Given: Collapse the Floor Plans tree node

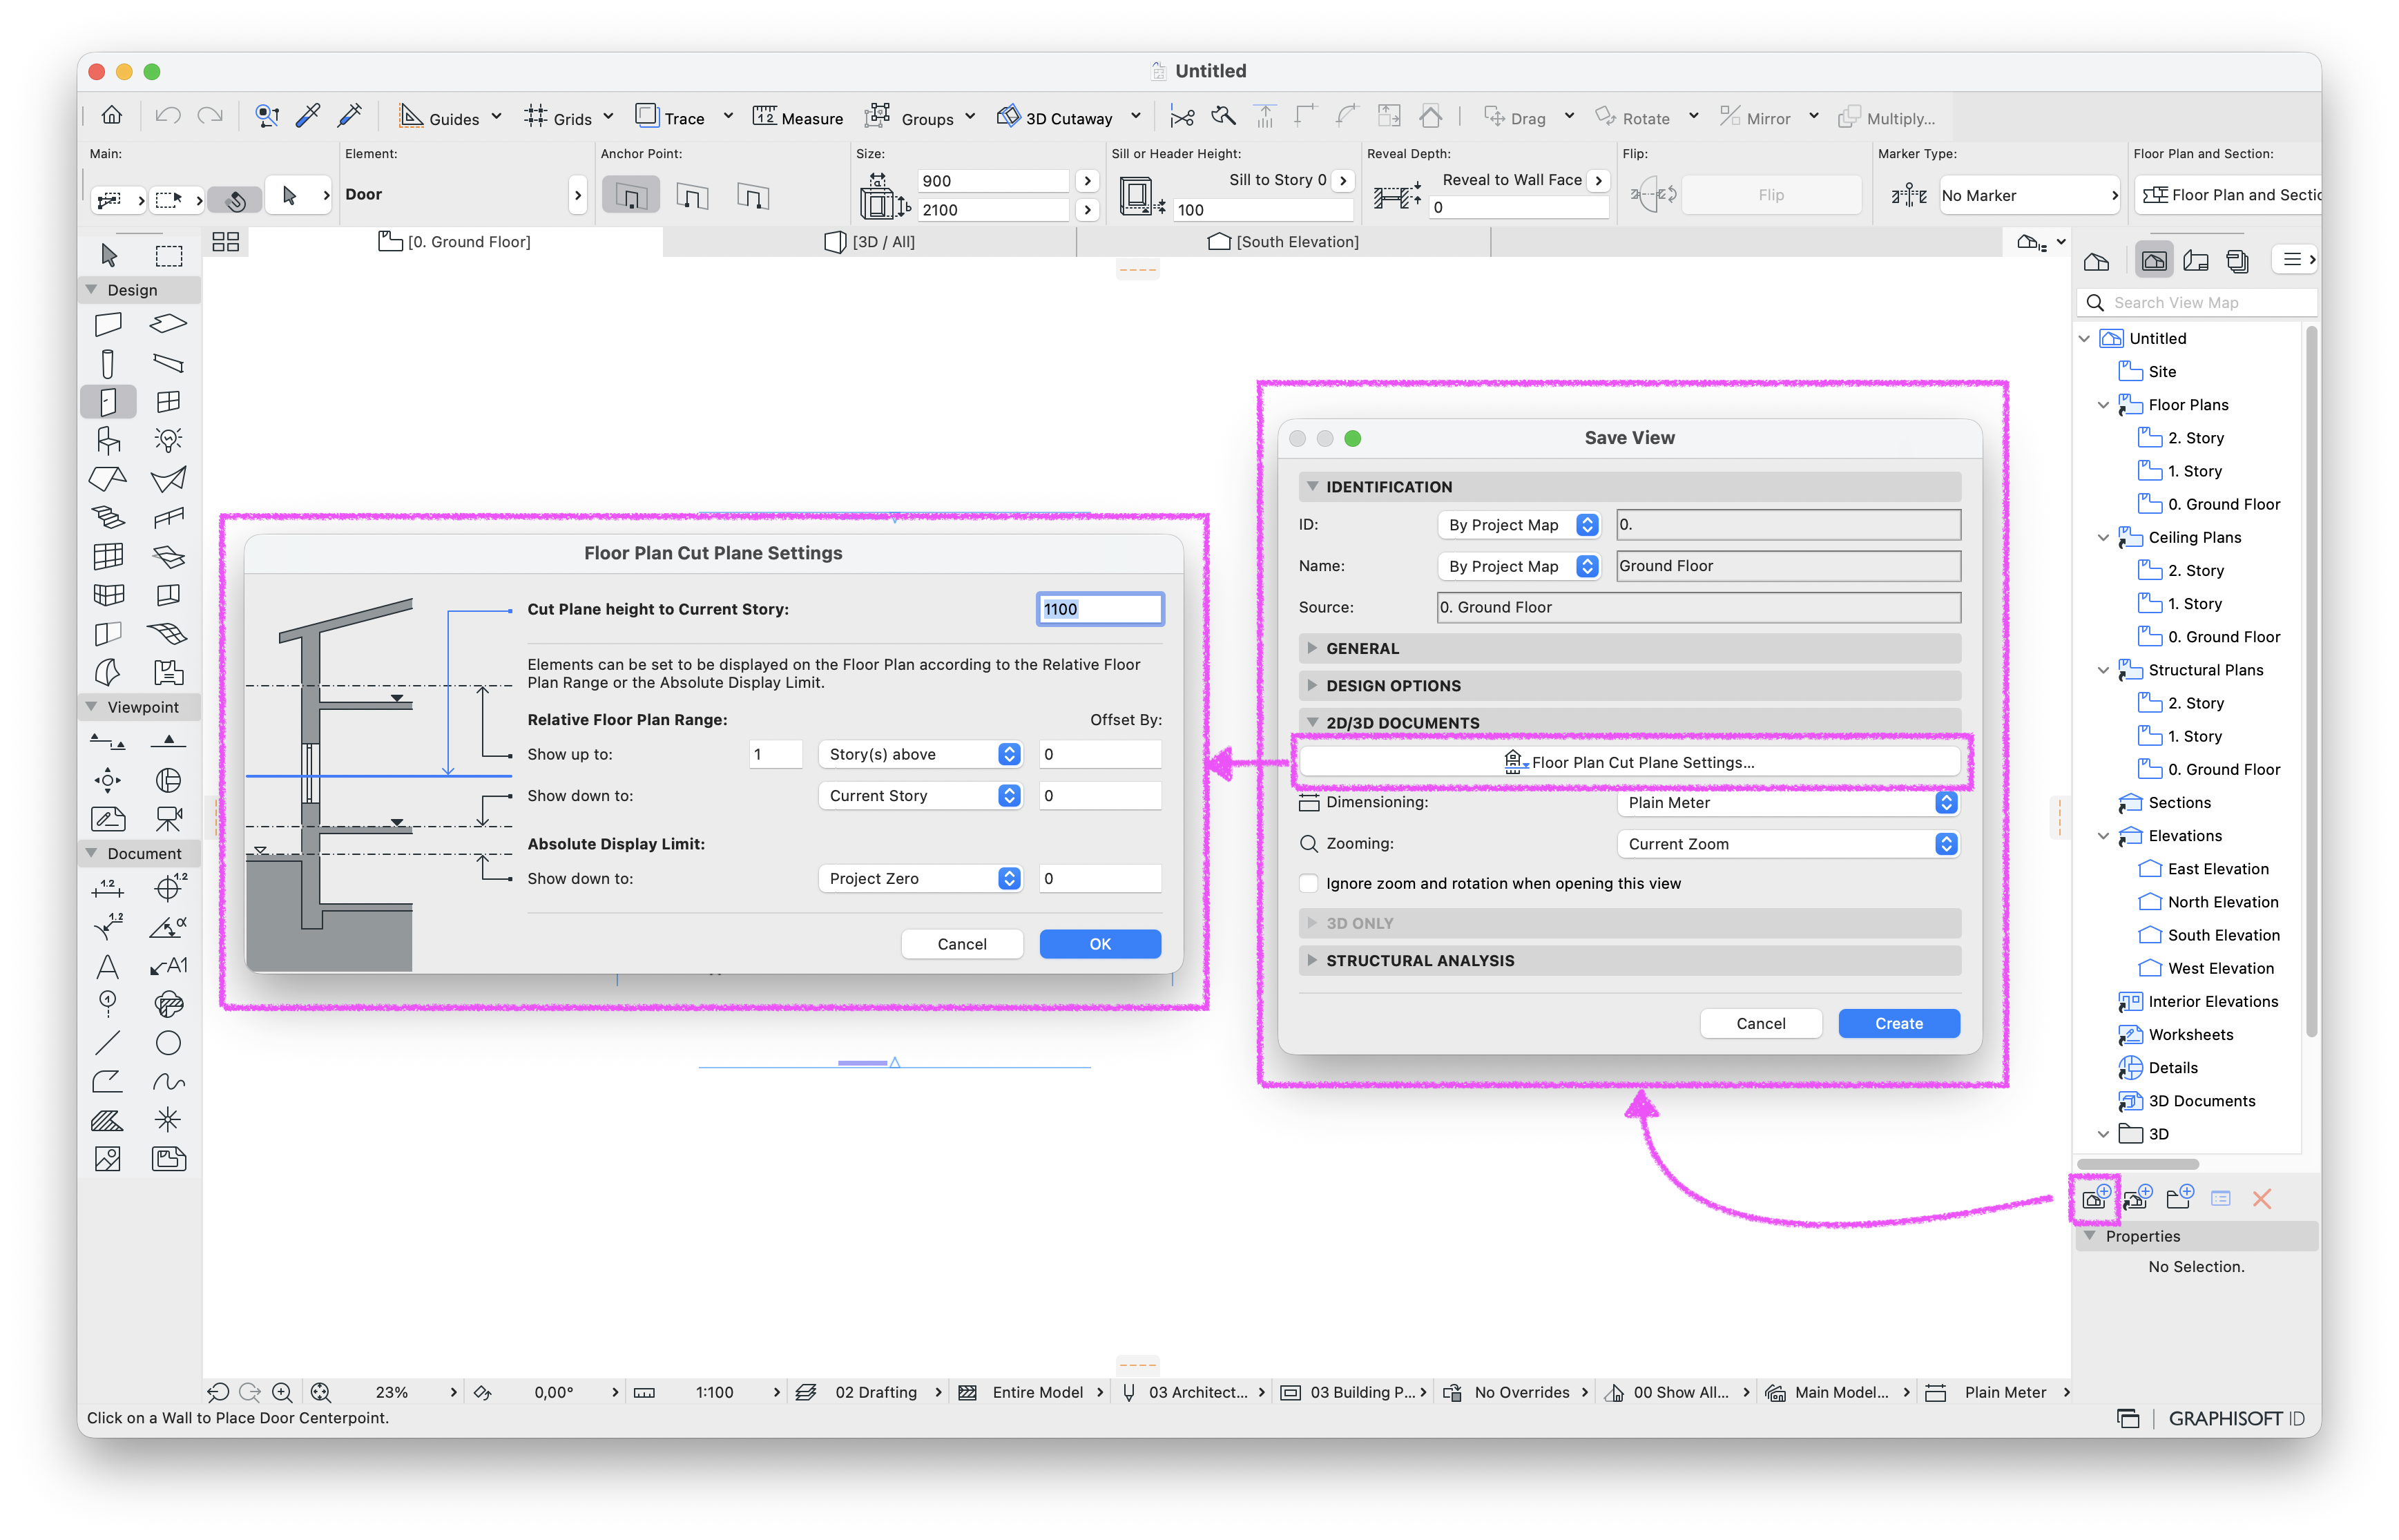Looking at the screenshot, I should 2103,405.
